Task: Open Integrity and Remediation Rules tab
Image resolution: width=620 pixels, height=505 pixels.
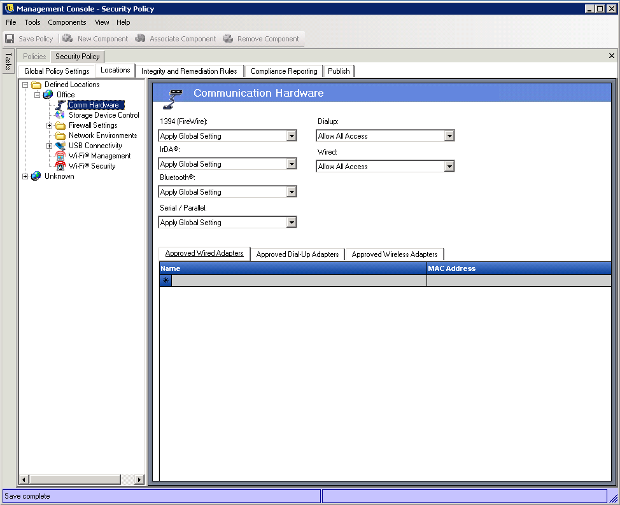Action: tap(189, 71)
